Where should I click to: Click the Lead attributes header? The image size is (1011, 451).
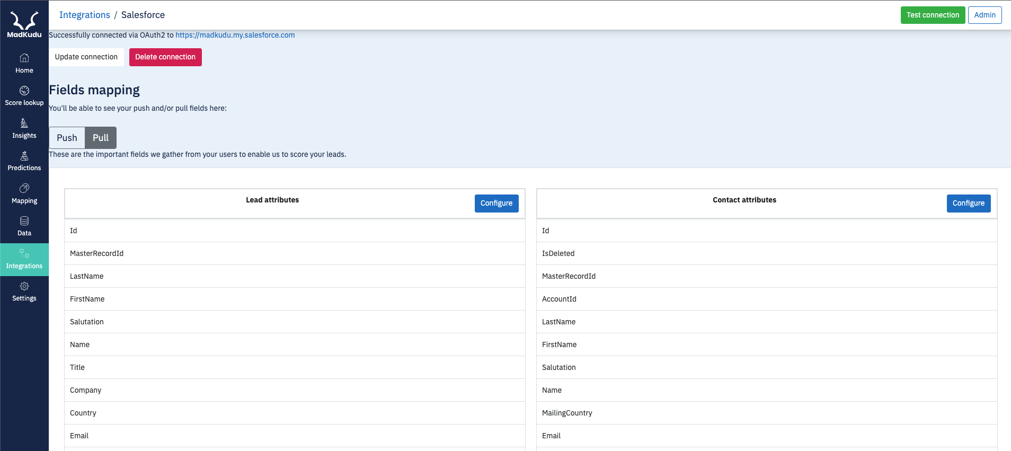pyautogui.click(x=272, y=200)
